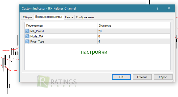The height and width of the screenshot is (97, 178).
Task: Click the Отмена button
Action: pyautogui.click(x=142, y=77)
